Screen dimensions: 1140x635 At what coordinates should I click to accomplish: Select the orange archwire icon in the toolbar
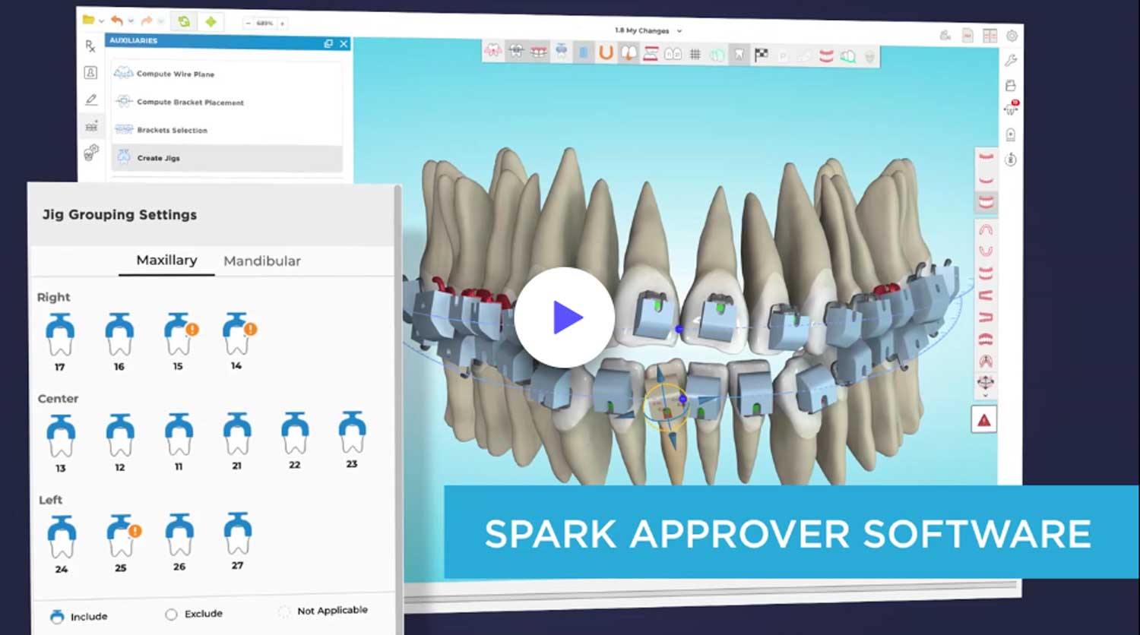click(605, 52)
